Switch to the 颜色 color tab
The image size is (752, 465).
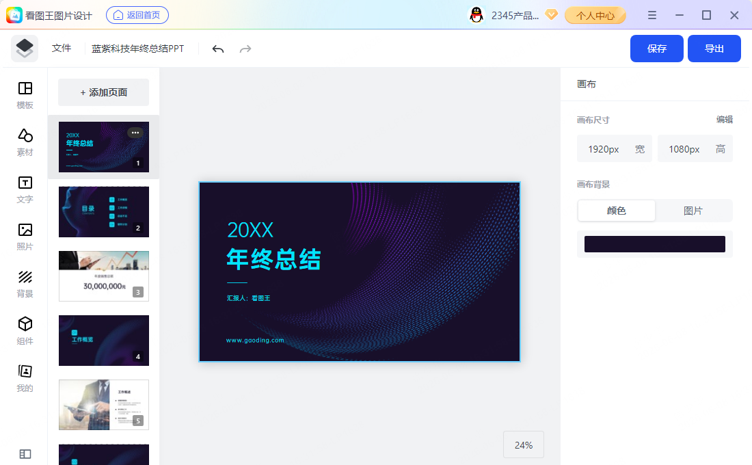click(616, 211)
